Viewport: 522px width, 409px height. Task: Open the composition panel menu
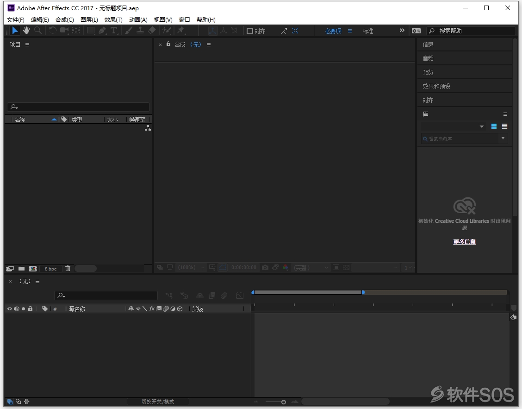(x=209, y=44)
